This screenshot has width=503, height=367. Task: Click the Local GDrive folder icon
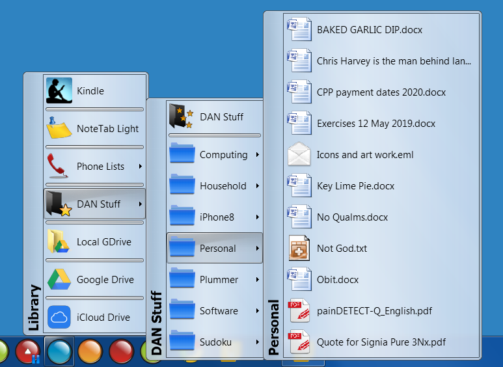click(59, 241)
